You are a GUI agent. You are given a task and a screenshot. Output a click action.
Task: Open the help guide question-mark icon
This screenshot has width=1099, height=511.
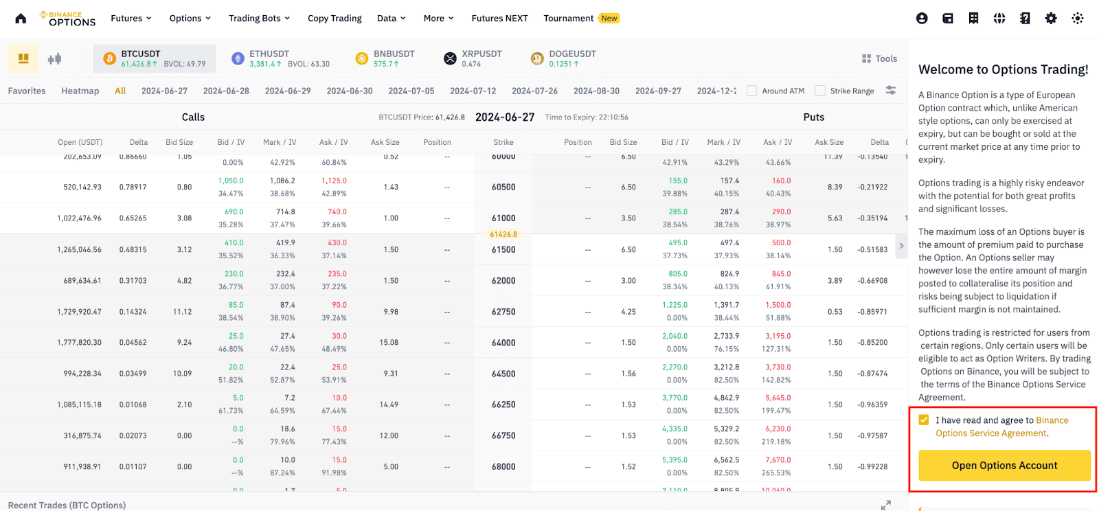[x=1025, y=19]
